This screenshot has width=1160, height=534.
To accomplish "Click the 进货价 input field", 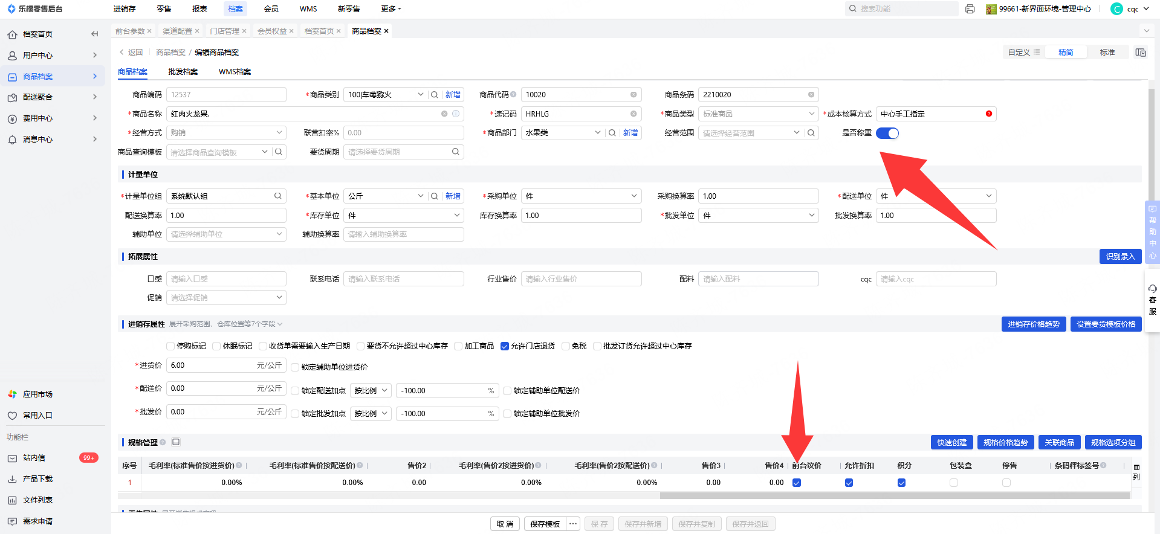I will (x=226, y=365).
